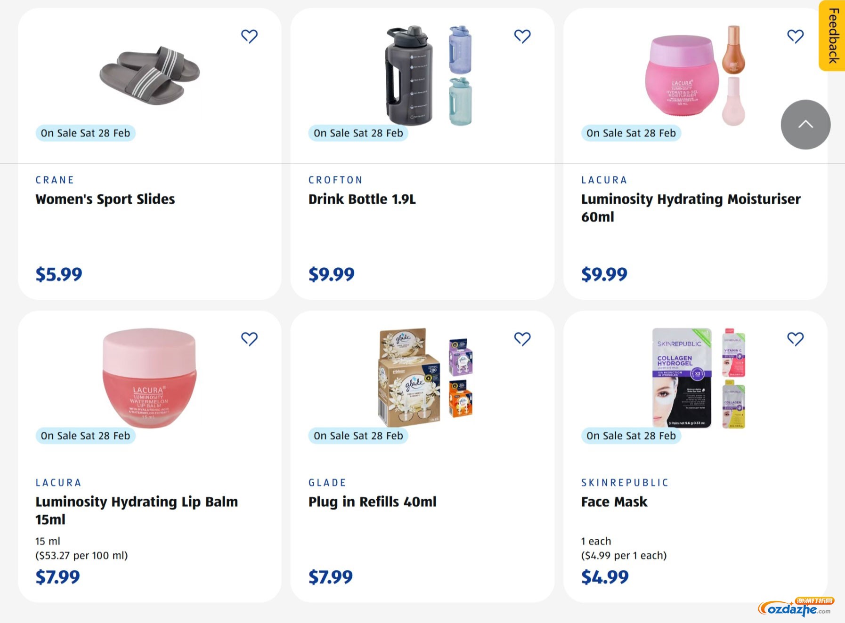This screenshot has height=623, width=845.
Task: Open Drink Bottle 1.9L product link
Action: (x=362, y=199)
